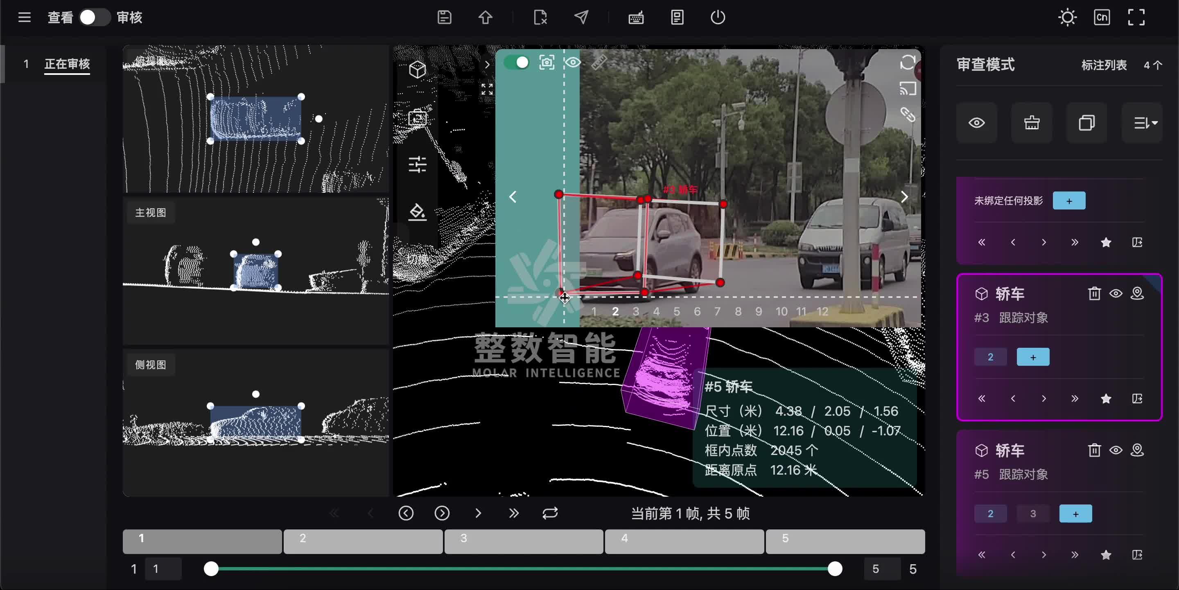Image resolution: width=1179 pixels, height=590 pixels.
Task: Click the screenshot capture icon in camera panel
Action: click(547, 63)
